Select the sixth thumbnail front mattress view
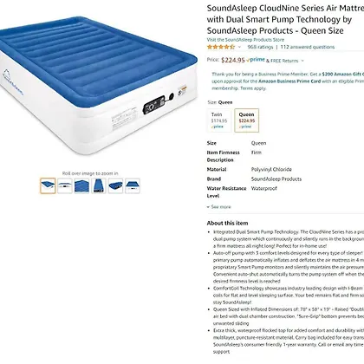 coord(133,185)
